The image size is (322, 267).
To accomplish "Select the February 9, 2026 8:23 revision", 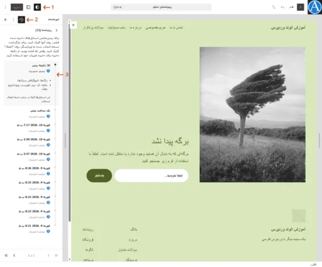I will [x=31, y=200].
